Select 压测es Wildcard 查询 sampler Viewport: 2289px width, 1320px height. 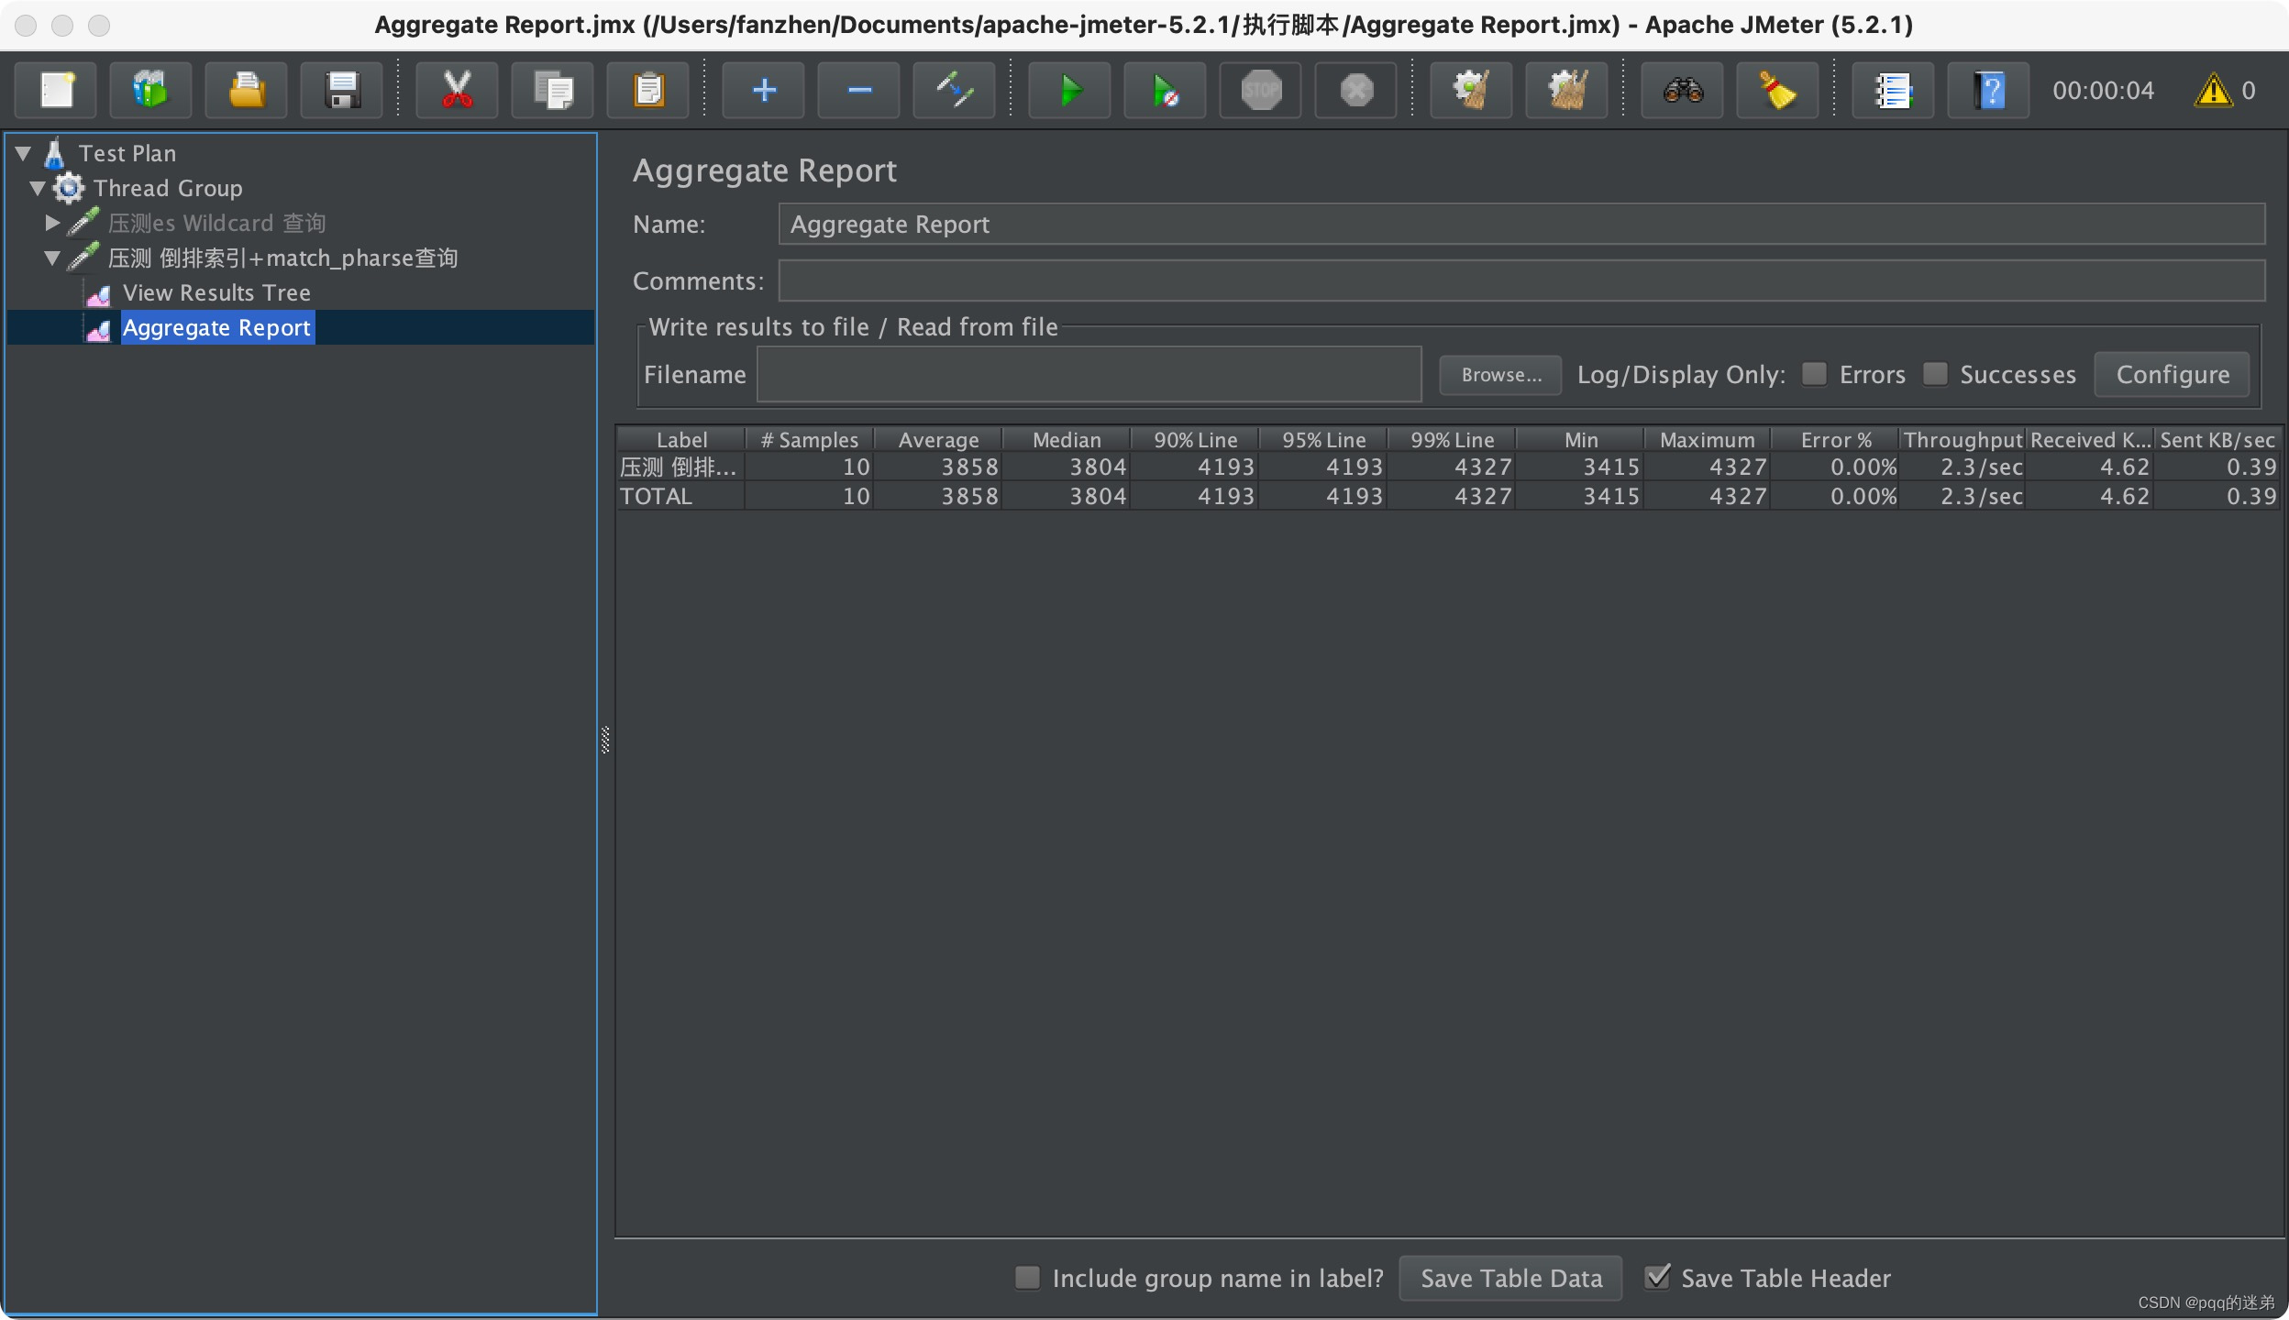pyautogui.click(x=216, y=224)
